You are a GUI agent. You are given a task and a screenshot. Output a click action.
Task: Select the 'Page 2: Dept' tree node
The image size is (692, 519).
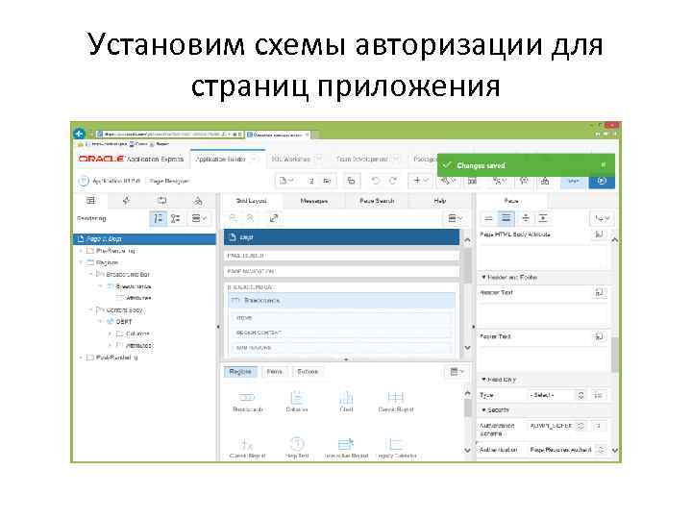click(x=144, y=238)
